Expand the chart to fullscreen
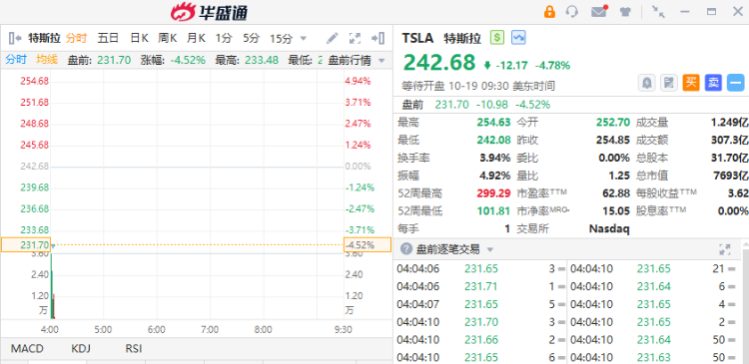This screenshot has height=364, width=749. 355,38
